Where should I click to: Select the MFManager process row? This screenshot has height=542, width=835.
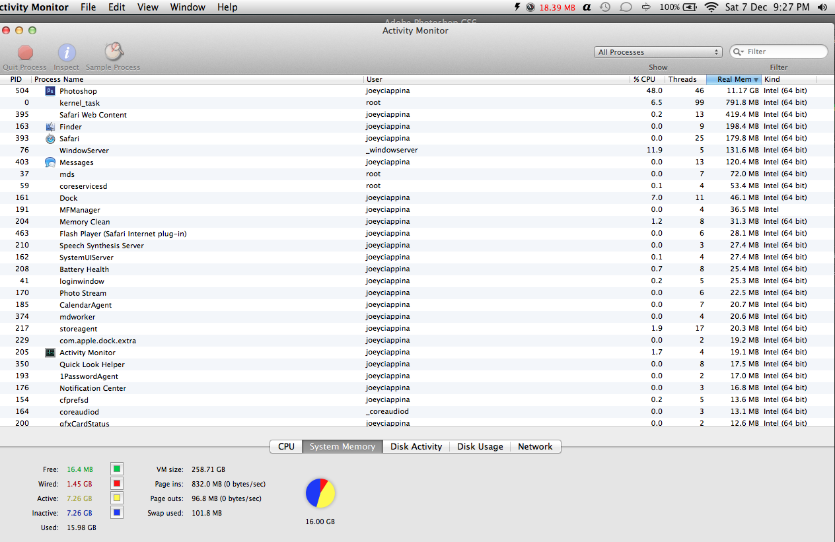coord(417,210)
